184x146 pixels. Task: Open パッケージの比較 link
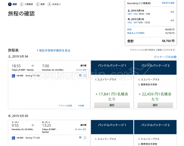point(165,57)
